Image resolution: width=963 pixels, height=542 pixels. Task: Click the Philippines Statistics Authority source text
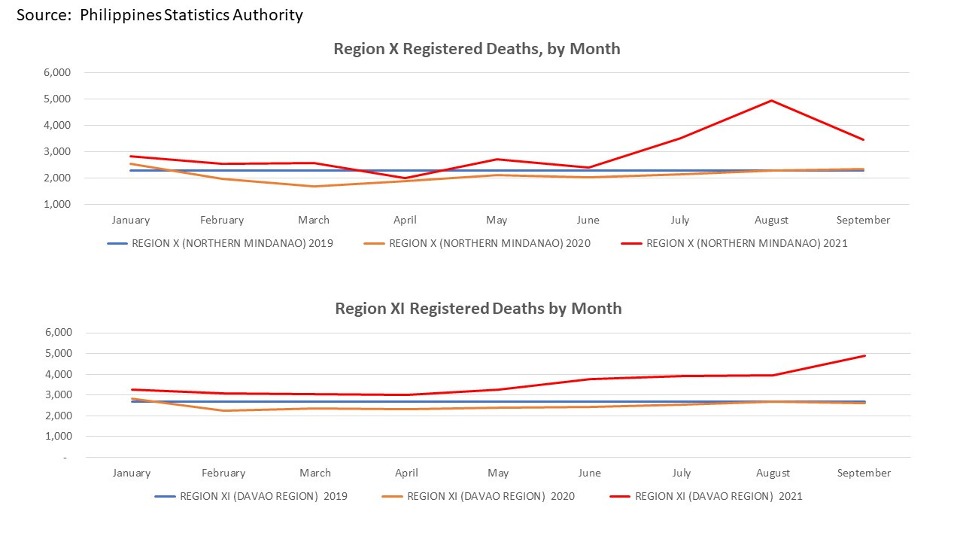pos(160,14)
